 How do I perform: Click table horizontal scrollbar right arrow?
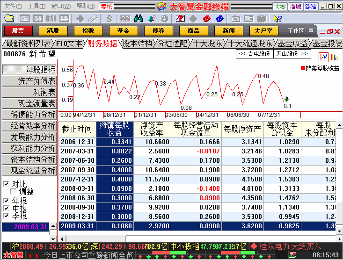pyautogui.click(x=339, y=239)
